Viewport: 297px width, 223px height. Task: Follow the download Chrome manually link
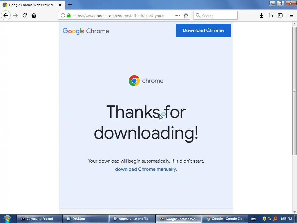146,169
